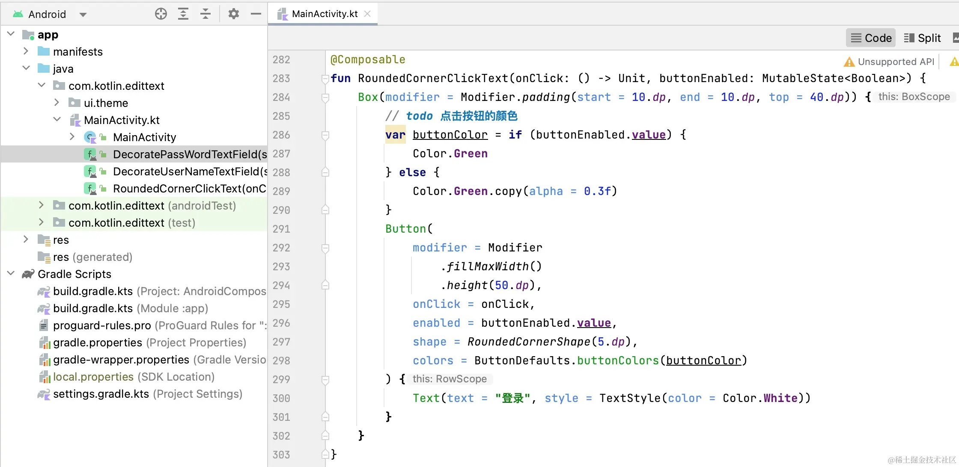Click the Unsupported API warning icon
959x467 pixels.
[849, 62]
